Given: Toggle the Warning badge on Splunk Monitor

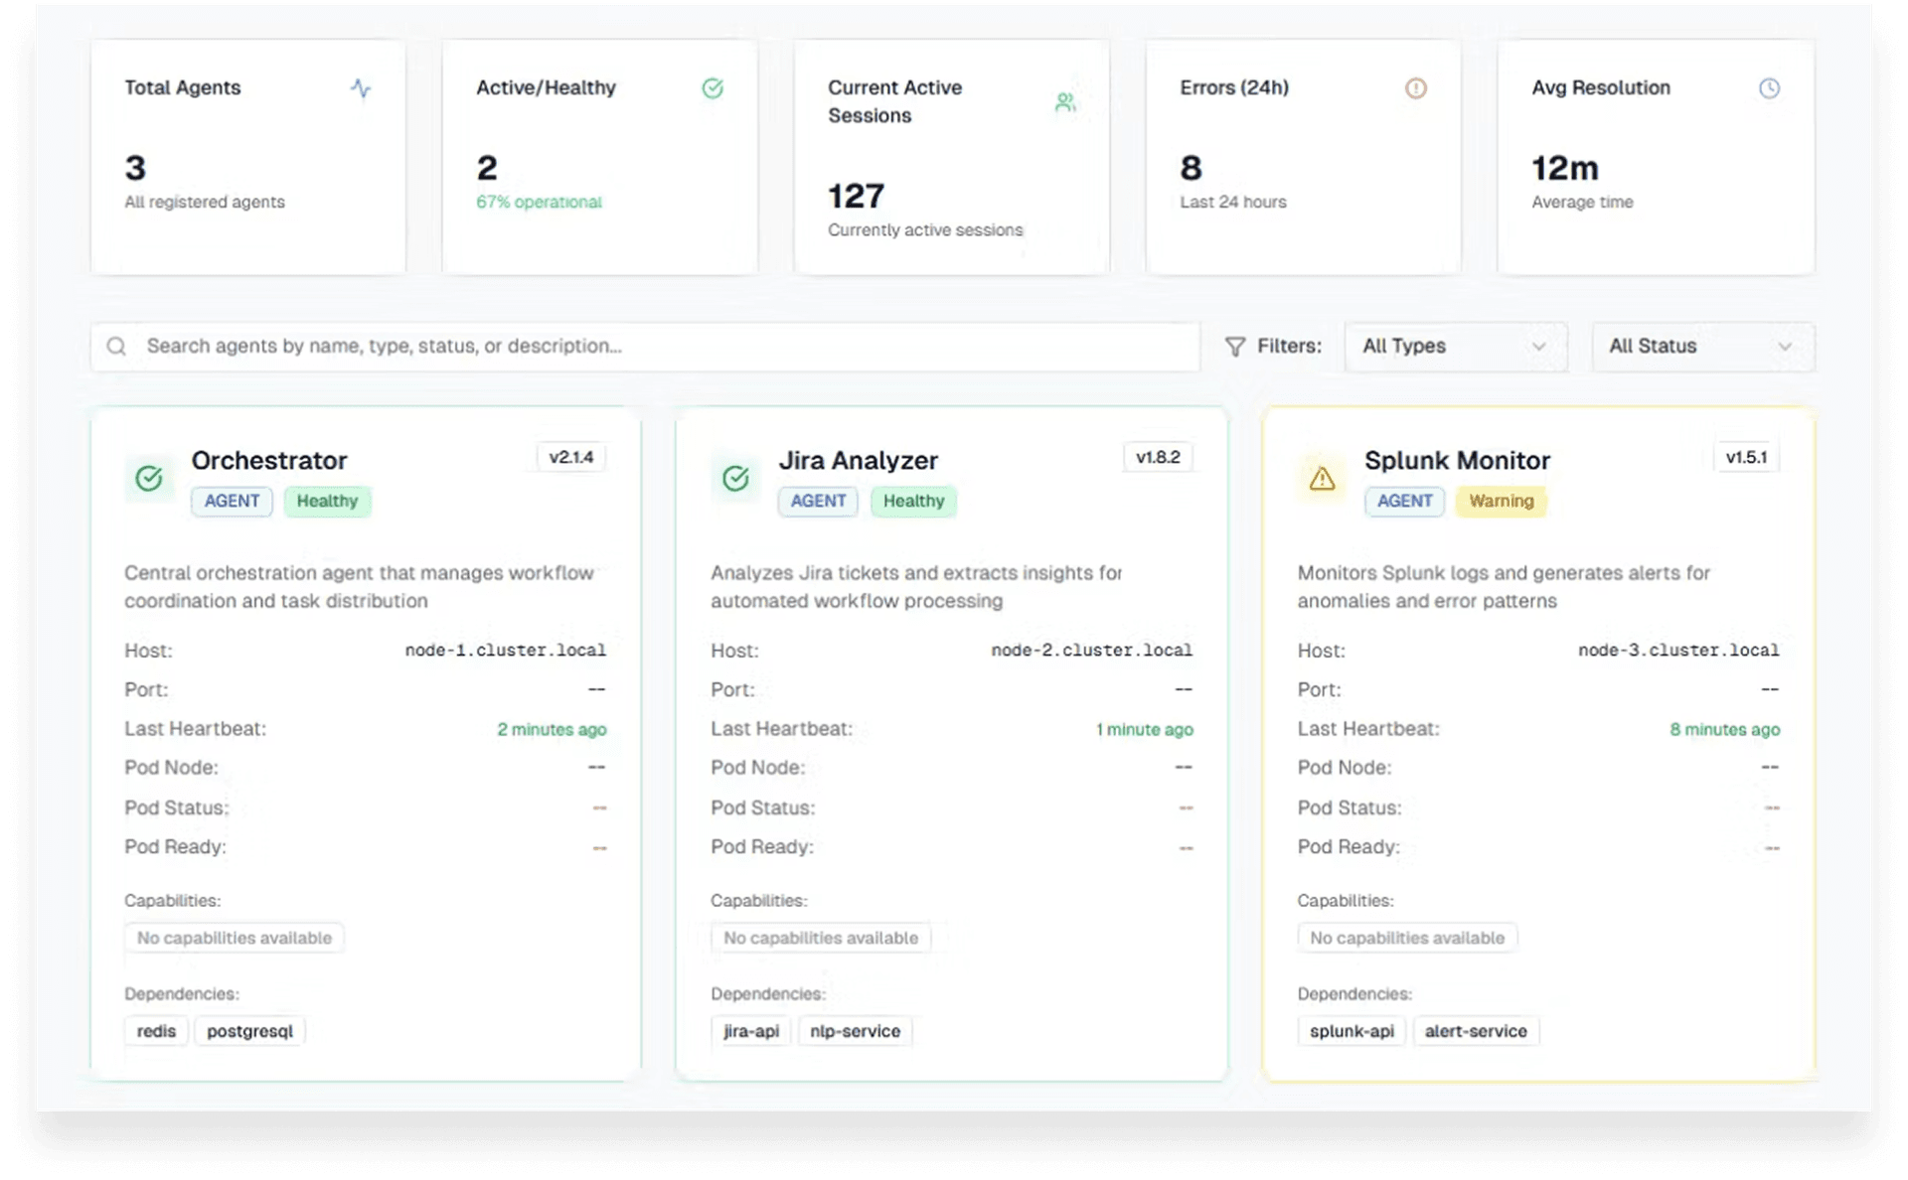Looking at the screenshot, I should (1501, 501).
